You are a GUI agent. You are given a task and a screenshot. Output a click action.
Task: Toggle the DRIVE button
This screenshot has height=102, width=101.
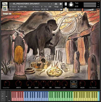[74, 84]
